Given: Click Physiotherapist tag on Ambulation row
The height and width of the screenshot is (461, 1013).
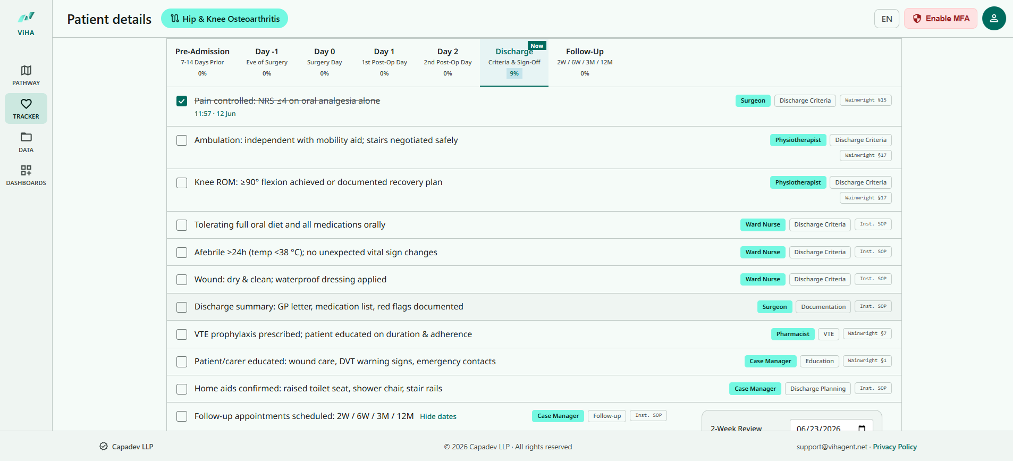Looking at the screenshot, I should (798, 140).
